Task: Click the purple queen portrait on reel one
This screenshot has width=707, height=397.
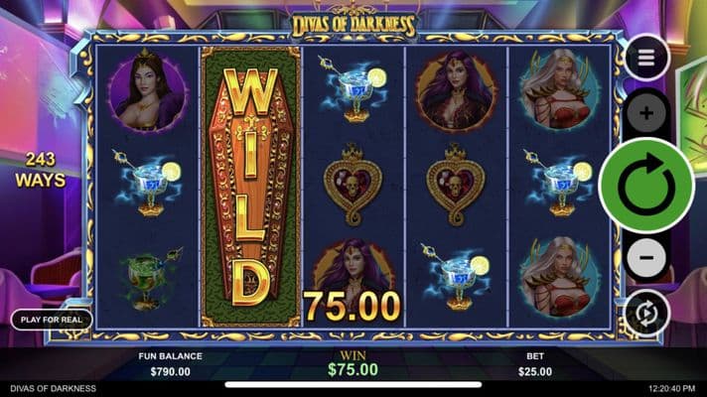Action: tap(147, 91)
